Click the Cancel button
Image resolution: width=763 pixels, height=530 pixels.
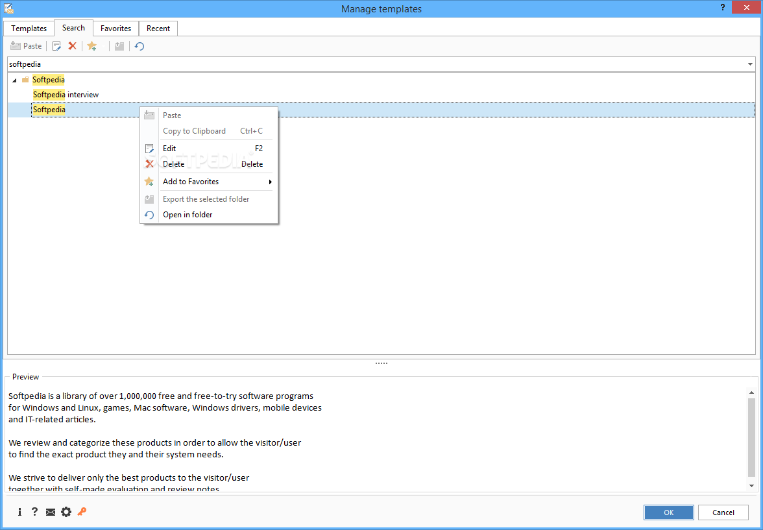coord(723,512)
